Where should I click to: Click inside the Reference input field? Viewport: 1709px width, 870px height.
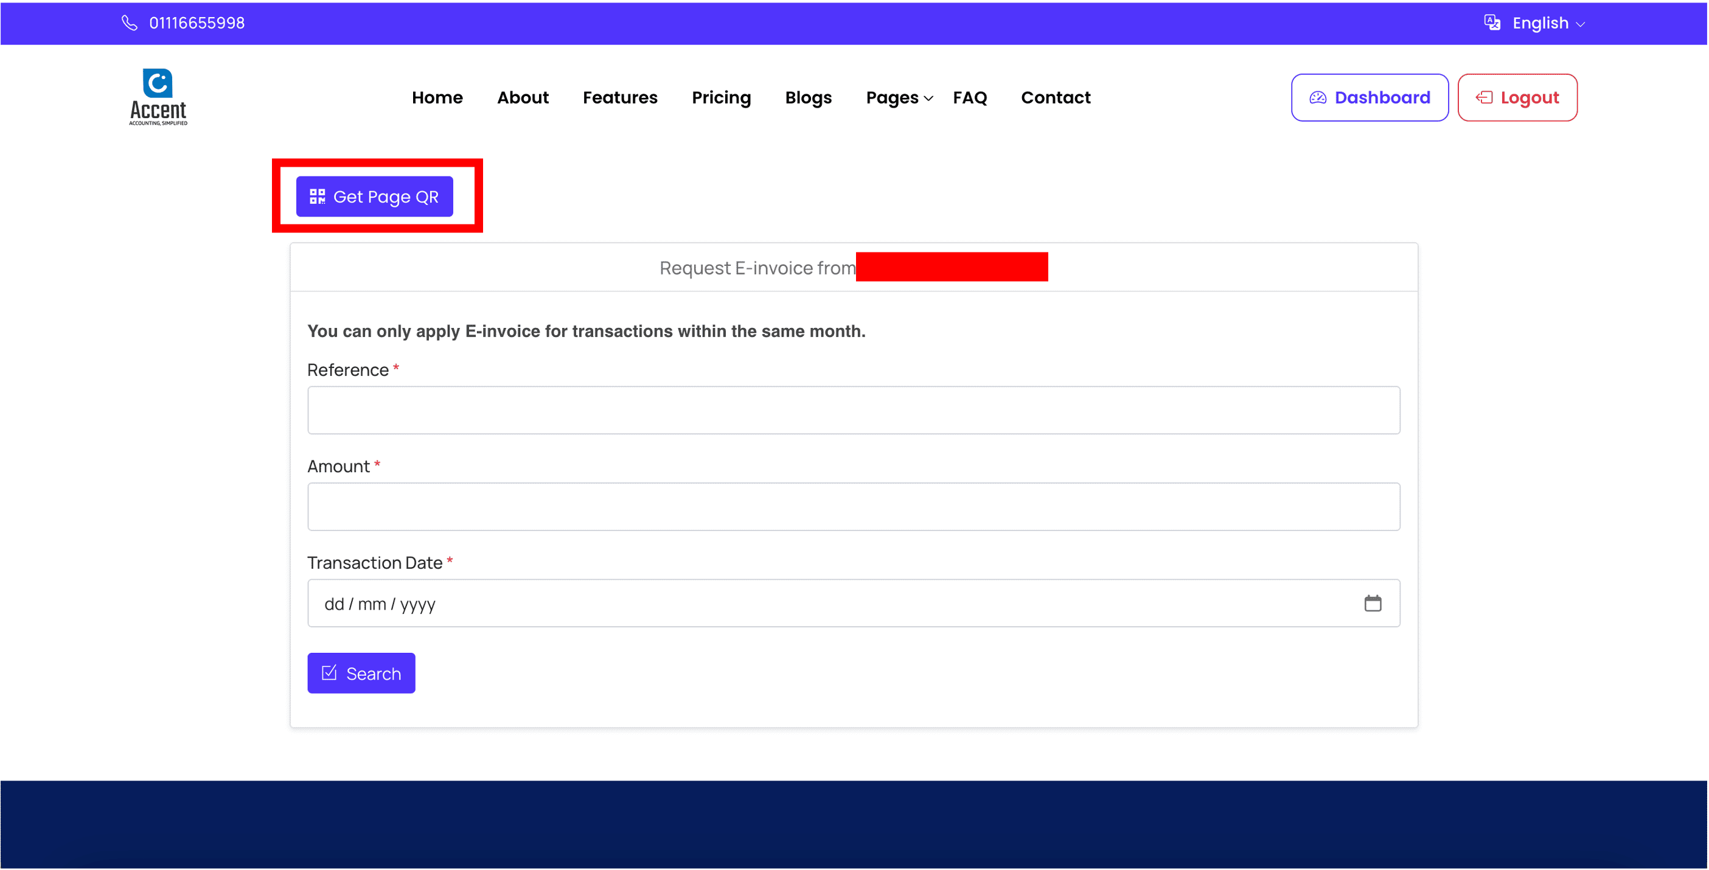853,410
